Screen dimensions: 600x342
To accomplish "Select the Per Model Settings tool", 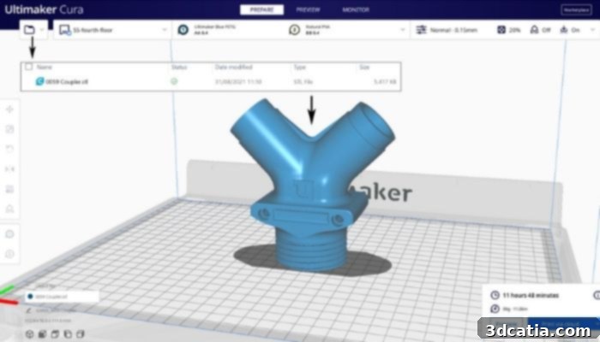I will point(9,189).
